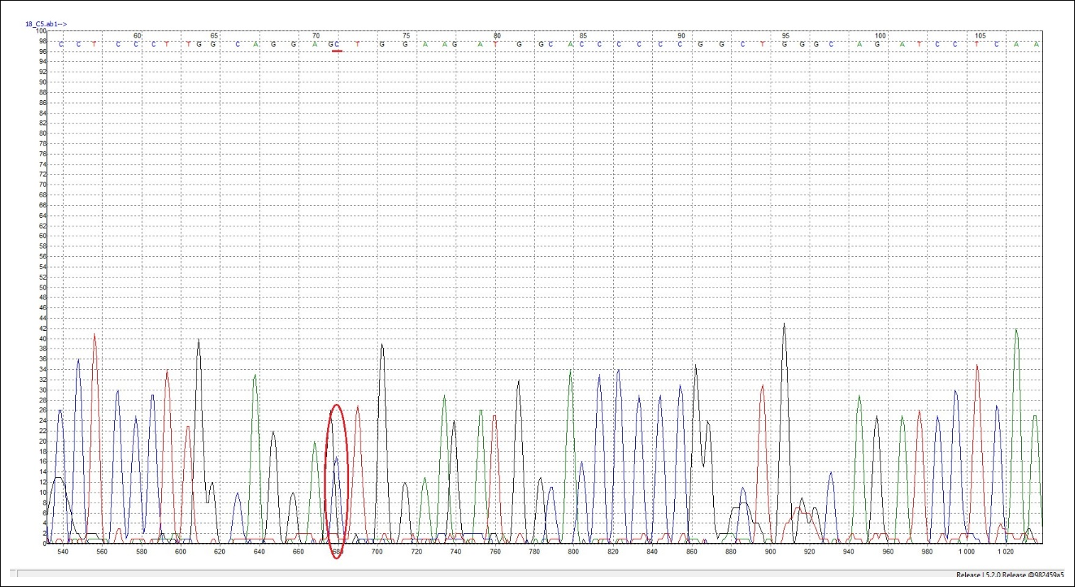The width and height of the screenshot is (1075, 587).
Task: Click the first blue C base in sequence row
Action: pyautogui.click(x=61, y=45)
